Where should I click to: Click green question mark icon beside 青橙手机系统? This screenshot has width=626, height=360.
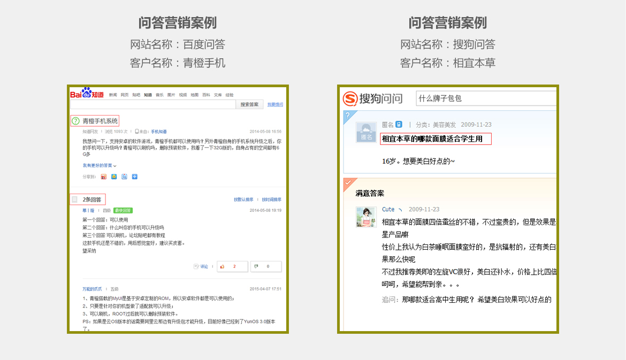(75, 120)
